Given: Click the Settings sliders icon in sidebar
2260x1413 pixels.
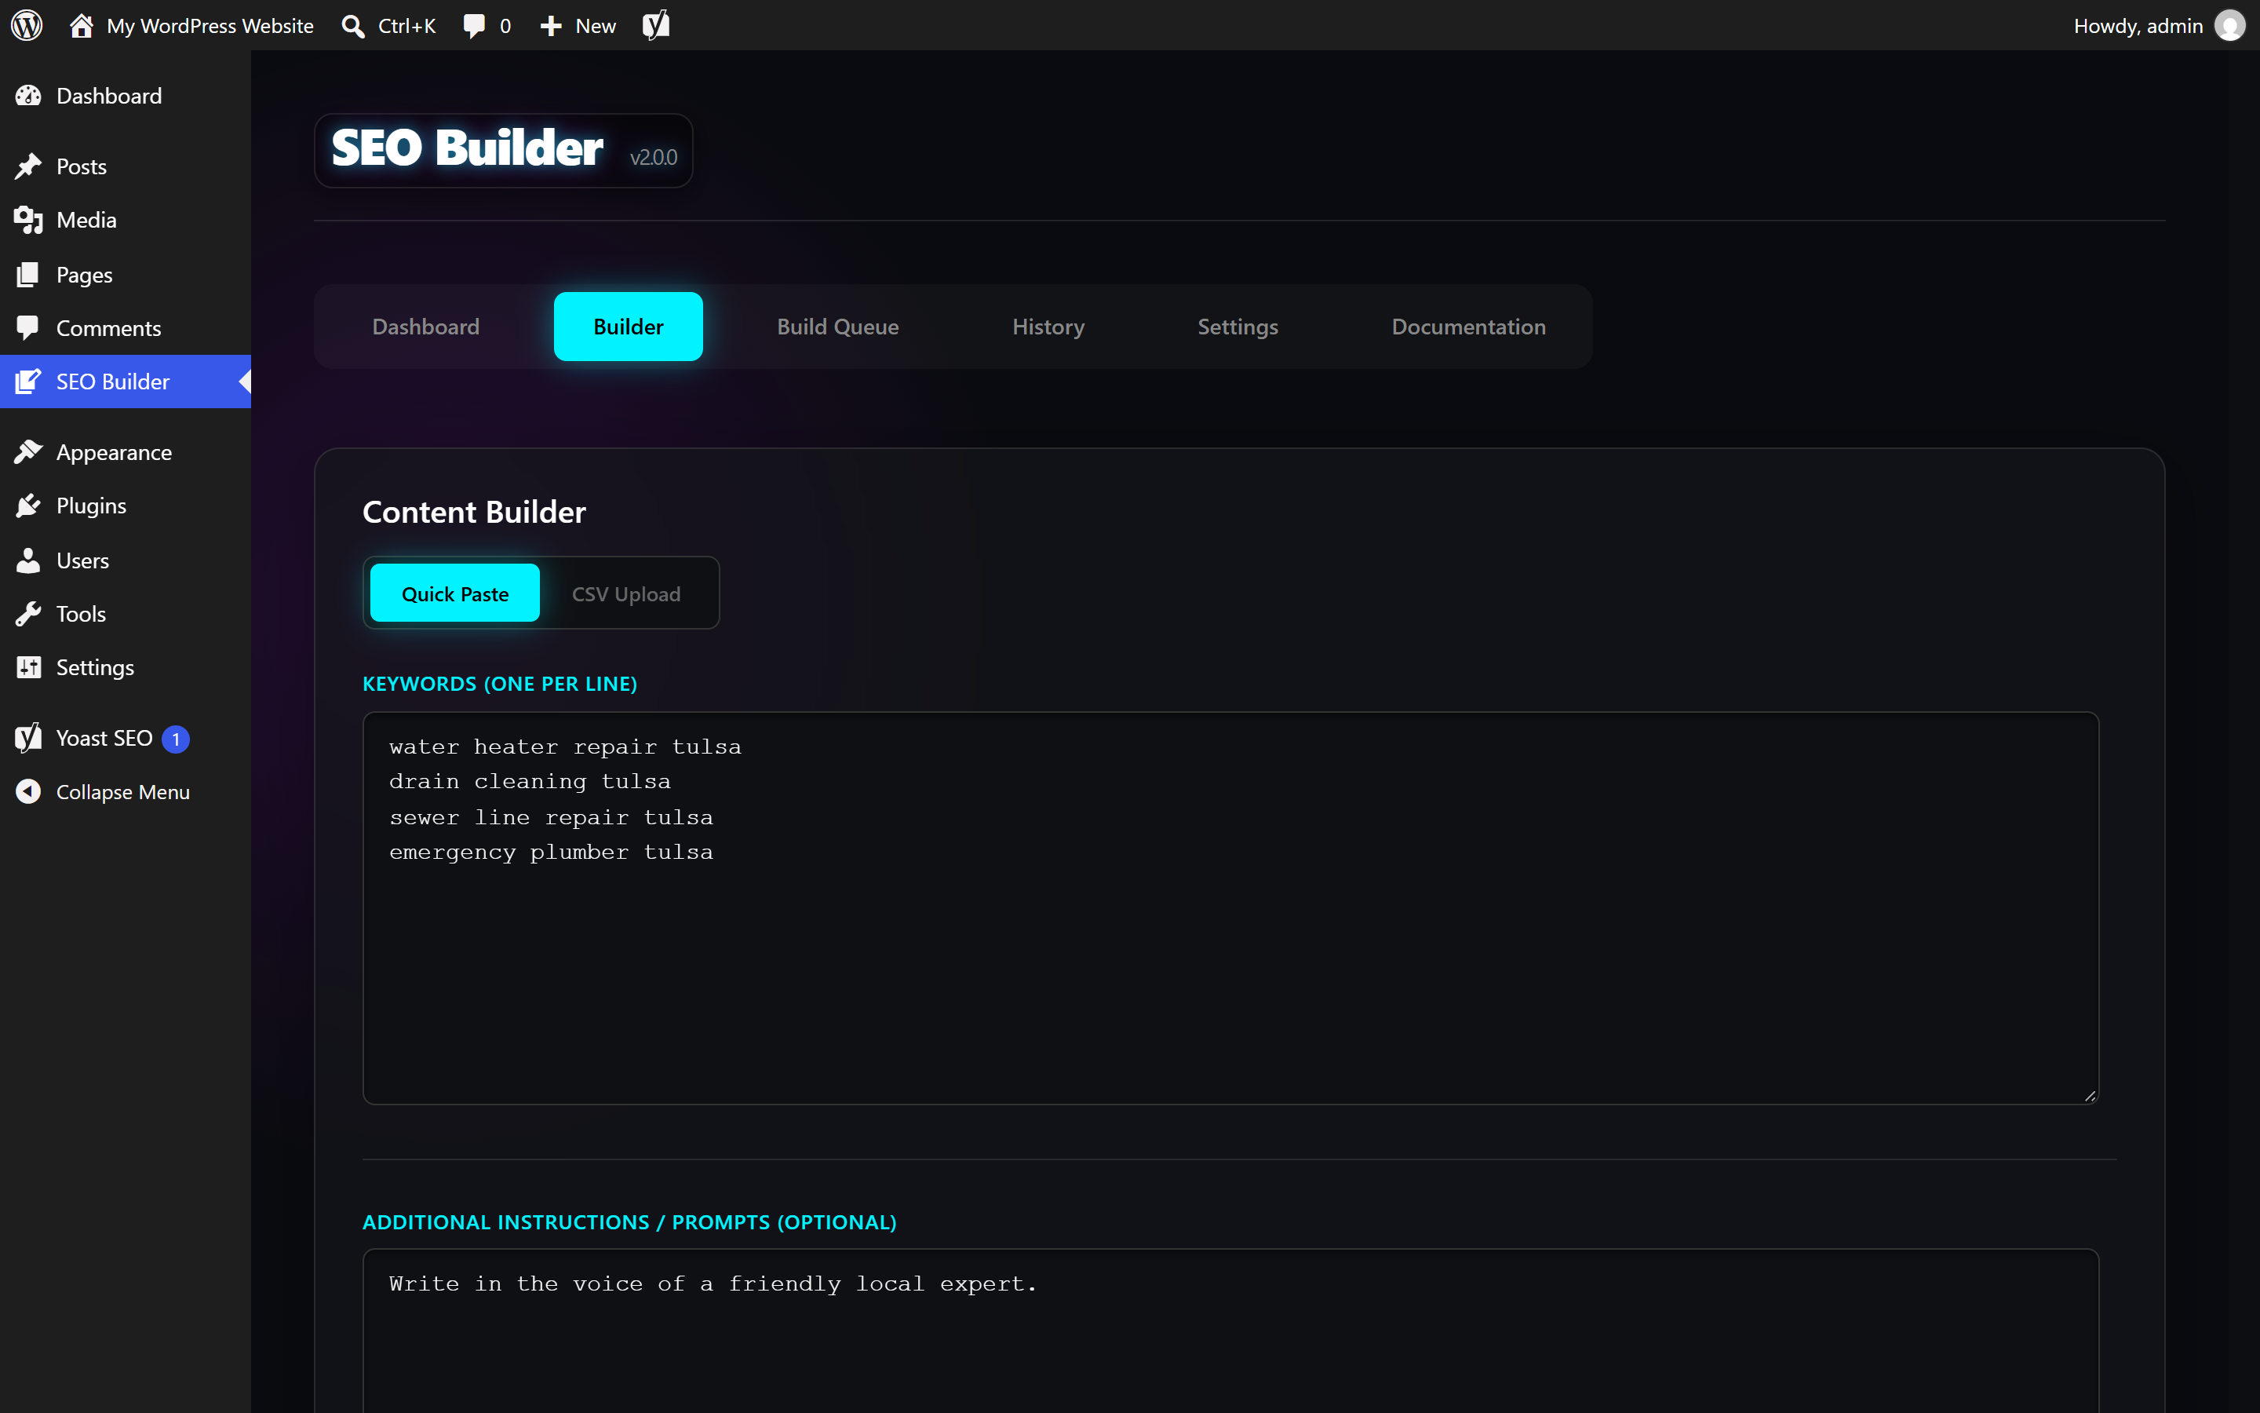Looking at the screenshot, I should 28,667.
